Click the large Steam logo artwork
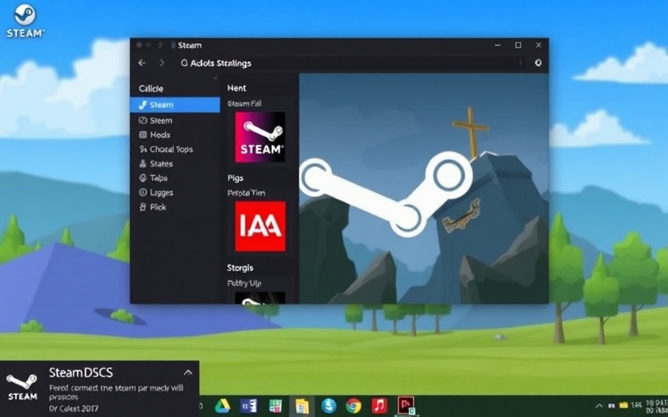This screenshot has width=668, height=417. [x=386, y=194]
